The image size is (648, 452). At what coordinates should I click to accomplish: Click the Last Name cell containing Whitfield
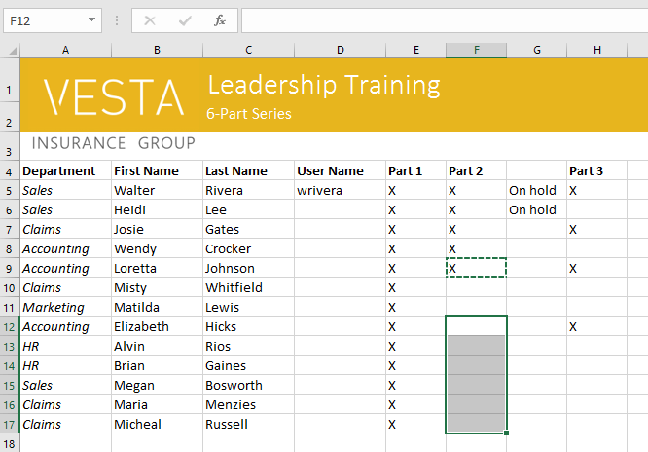coord(247,287)
